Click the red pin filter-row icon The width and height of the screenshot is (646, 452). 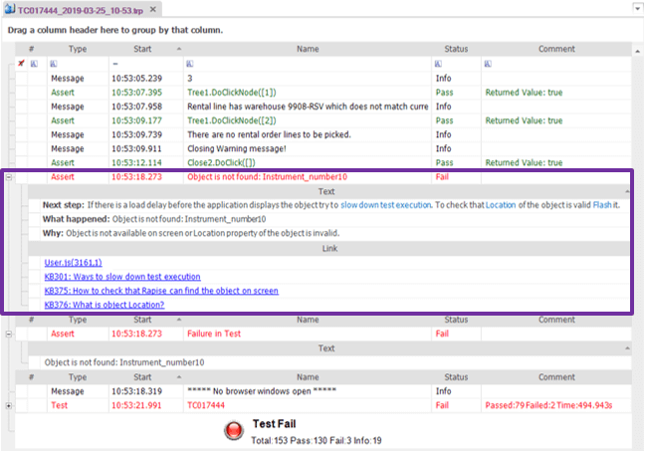21,63
